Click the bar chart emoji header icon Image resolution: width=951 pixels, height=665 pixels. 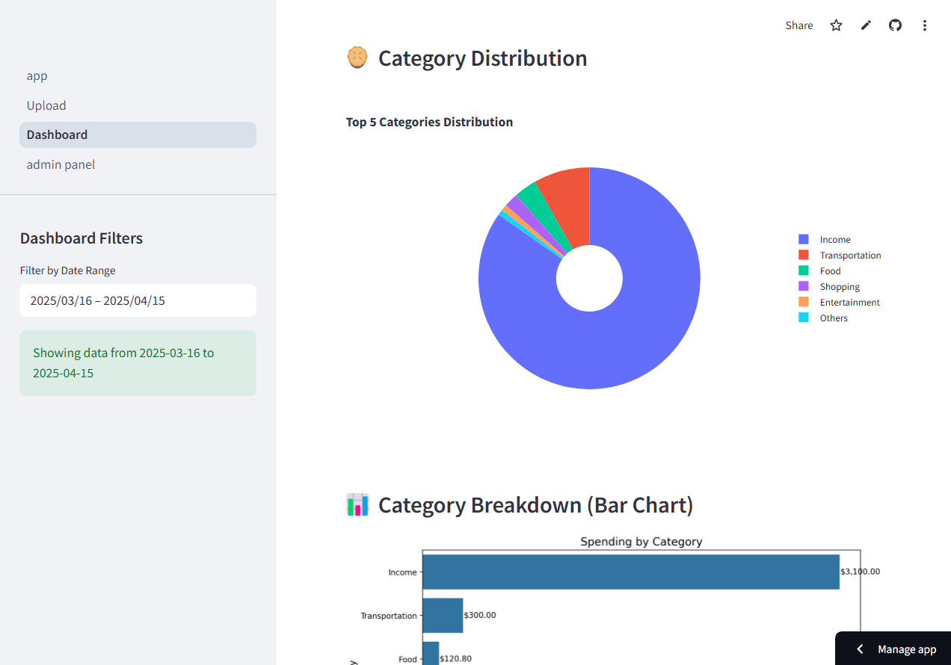[357, 504]
